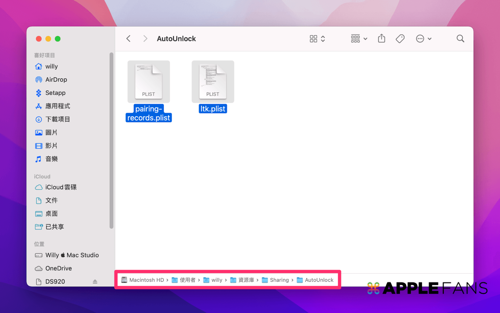
Task: Open the Share icon in toolbar
Action: point(381,38)
